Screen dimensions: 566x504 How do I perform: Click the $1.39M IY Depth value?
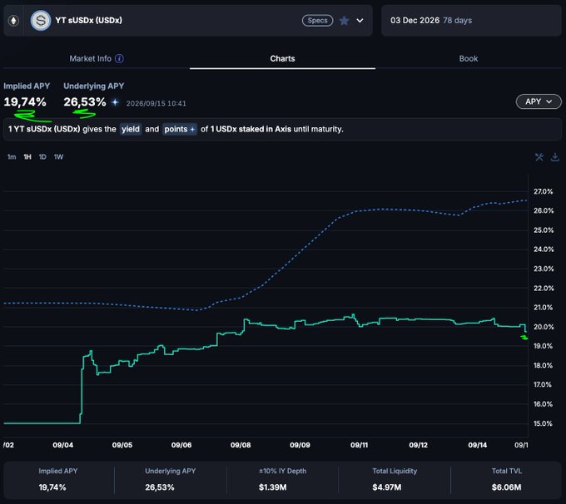click(272, 487)
